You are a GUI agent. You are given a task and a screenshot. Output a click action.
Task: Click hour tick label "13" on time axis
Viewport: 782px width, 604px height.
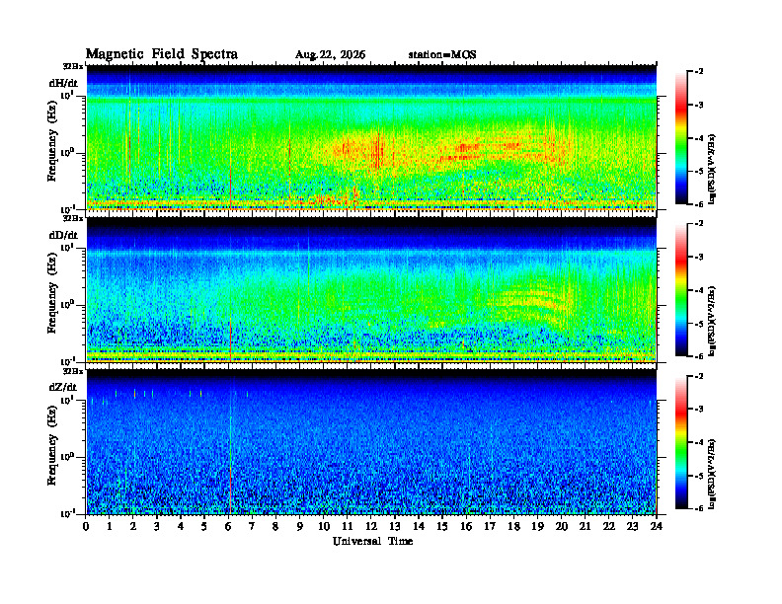point(395,526)
